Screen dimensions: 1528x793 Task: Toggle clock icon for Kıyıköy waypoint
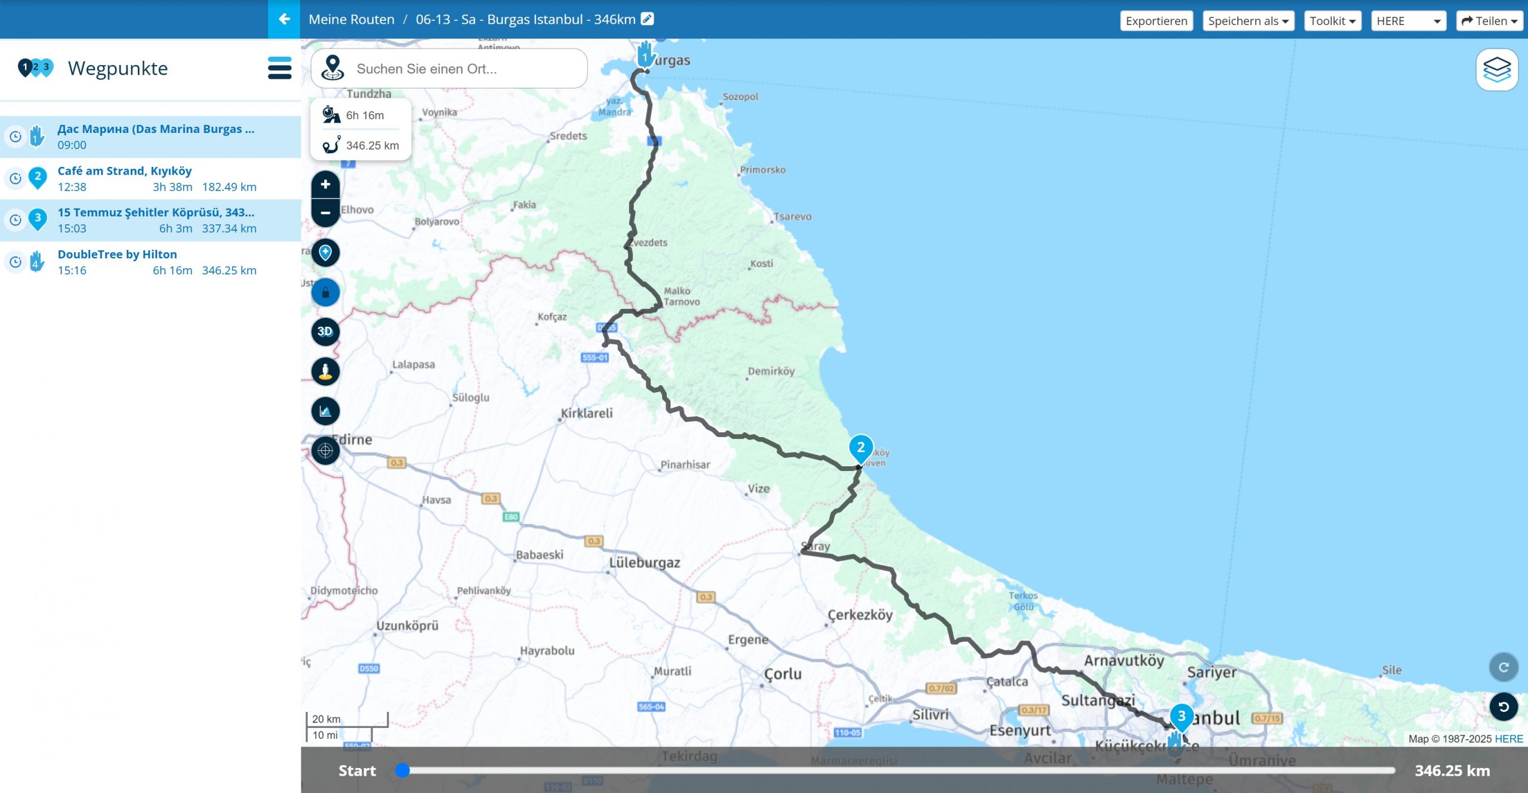16,178
